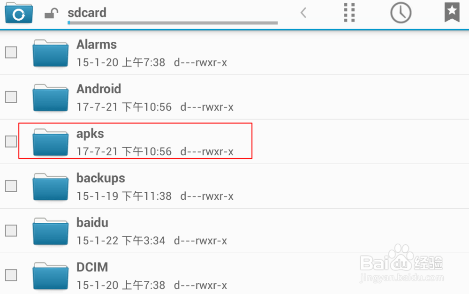Select the DCIM folder checkbox

[x=11, y=275]
